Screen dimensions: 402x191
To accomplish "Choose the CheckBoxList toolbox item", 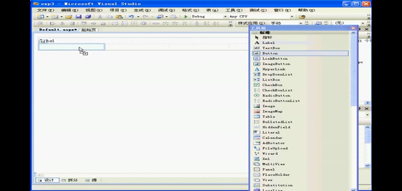I will click(277, 90).
